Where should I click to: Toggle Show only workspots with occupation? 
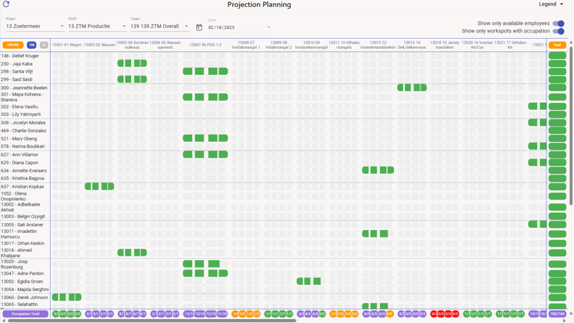tap(558, 31)
